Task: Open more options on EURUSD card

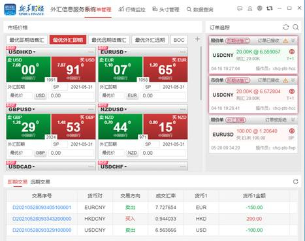Action: [x=183, y=52]
